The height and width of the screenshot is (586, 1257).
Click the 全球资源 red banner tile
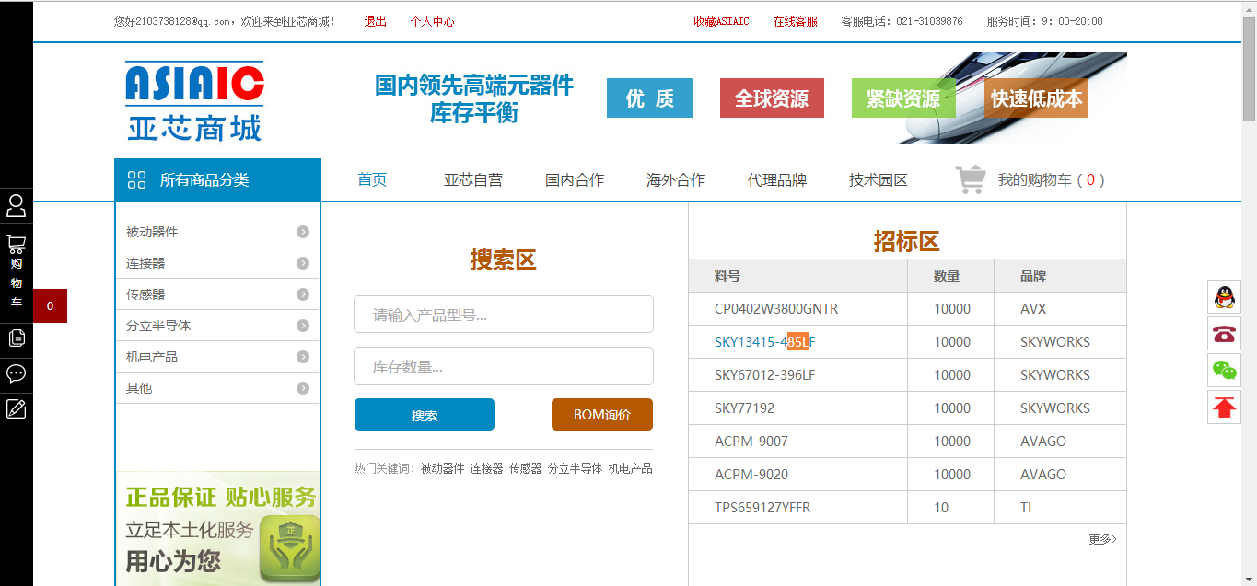[x=772, y=98]
